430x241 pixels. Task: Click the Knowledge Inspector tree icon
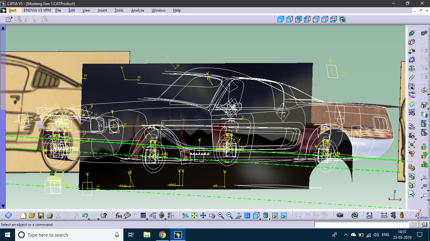pyautogui.click(x=153, y=216)
